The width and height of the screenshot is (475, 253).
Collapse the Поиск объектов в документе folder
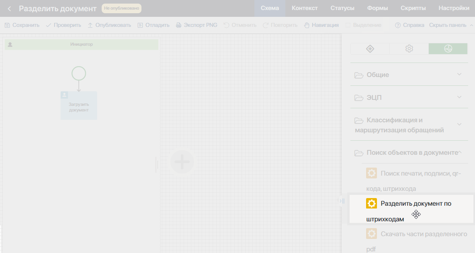pyautogui.click(x=409, y=153)
